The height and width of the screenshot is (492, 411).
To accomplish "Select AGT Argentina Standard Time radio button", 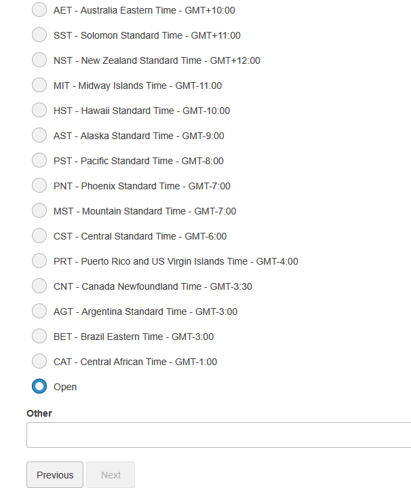I will click(39, 311).
